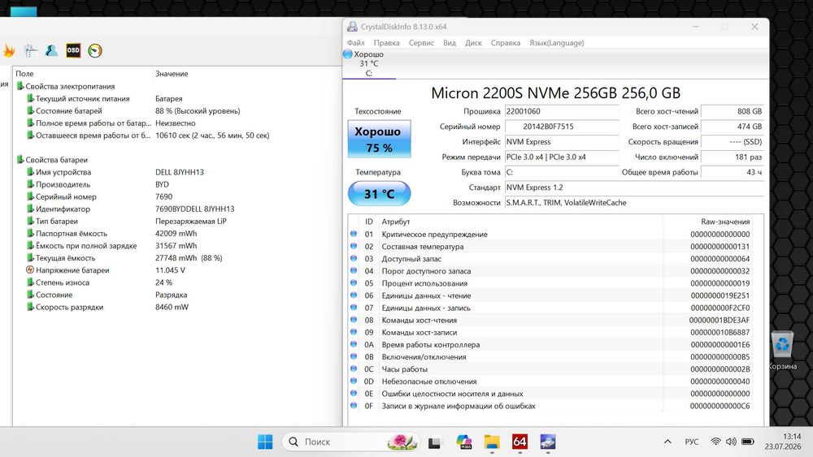Open the OSD panel icon in AIDA64
The width and height of the screenshot is (813, 457).
pos(73,50)
